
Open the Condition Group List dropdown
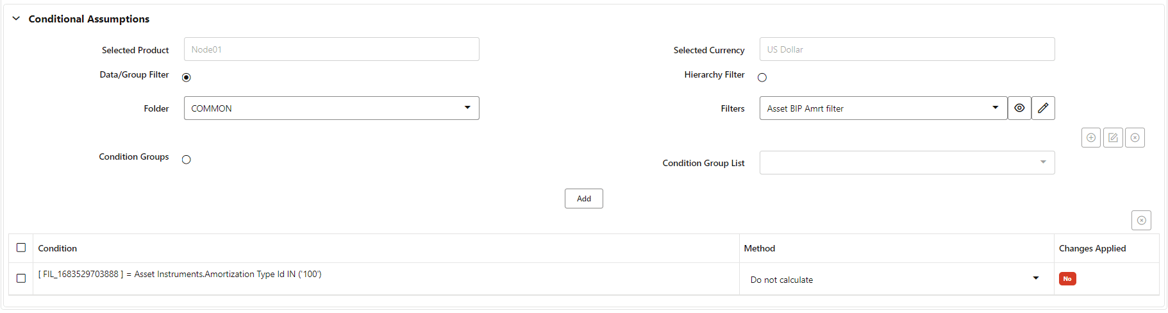906,163
